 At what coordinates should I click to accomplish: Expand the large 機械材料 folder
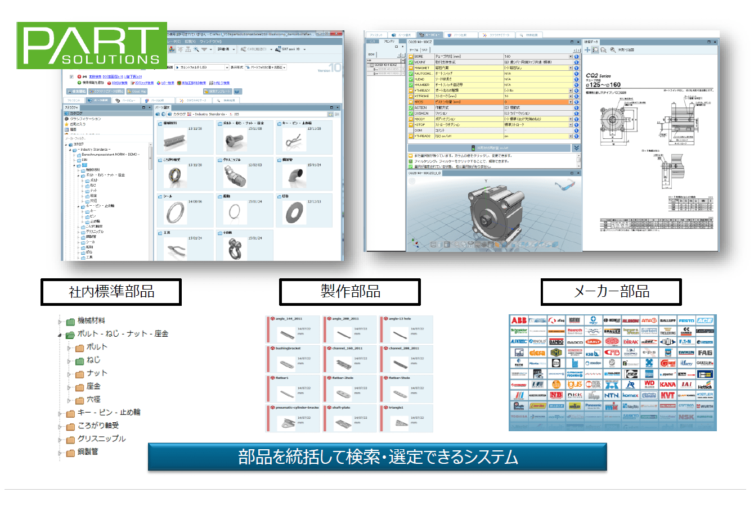point(60,322)
